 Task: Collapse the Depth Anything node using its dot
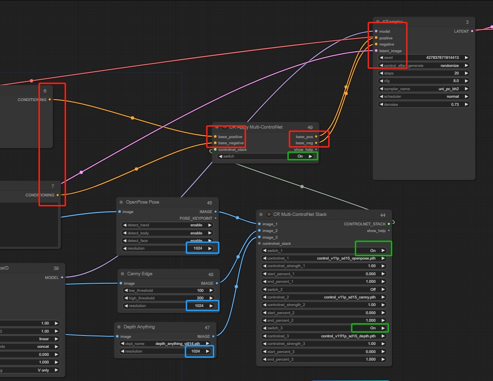[x=119, y=327]
